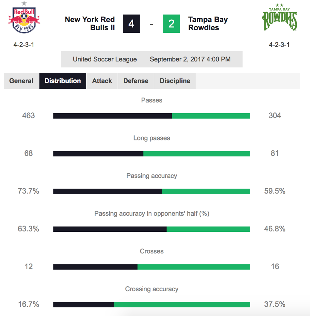Show the Discipline tab
This screenshot has height=316, width=310.
pos(175,81)
